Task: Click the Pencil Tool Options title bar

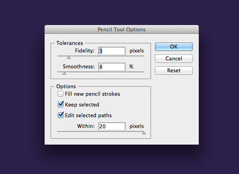Action: tap(121, 29)
